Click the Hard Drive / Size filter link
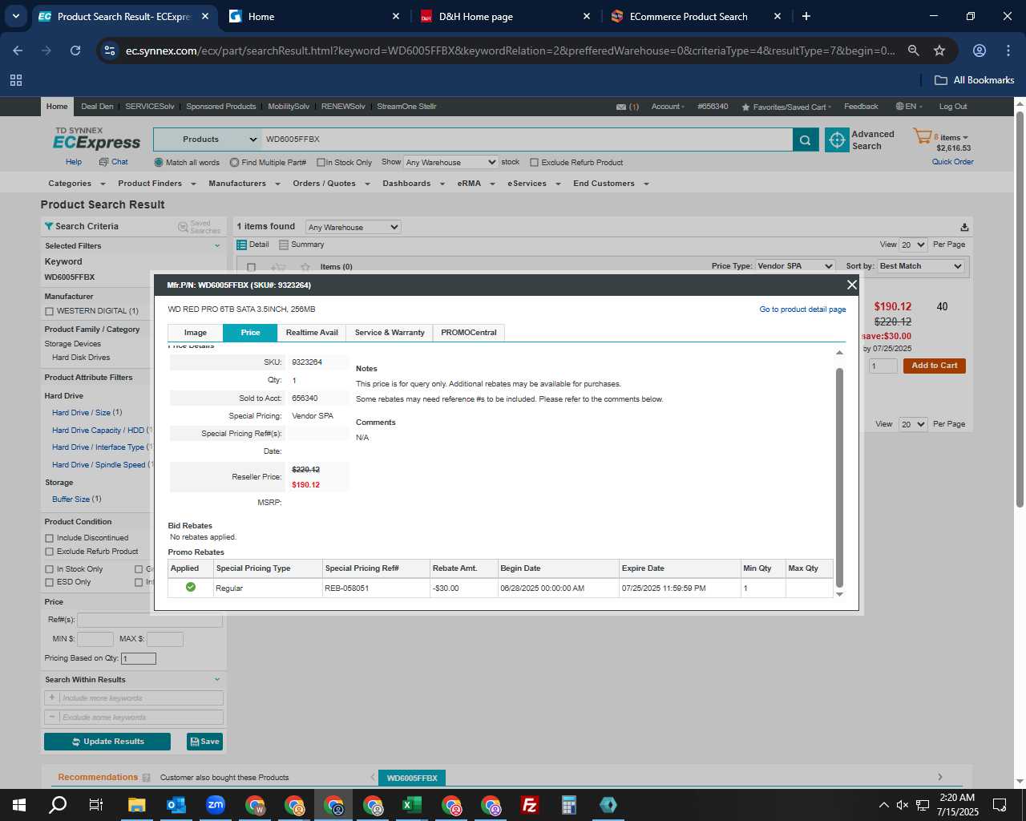 click(x=81, y=413)
